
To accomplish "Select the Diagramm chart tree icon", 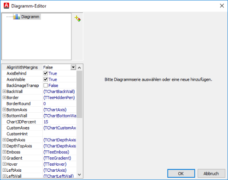I will coord(17,17).
